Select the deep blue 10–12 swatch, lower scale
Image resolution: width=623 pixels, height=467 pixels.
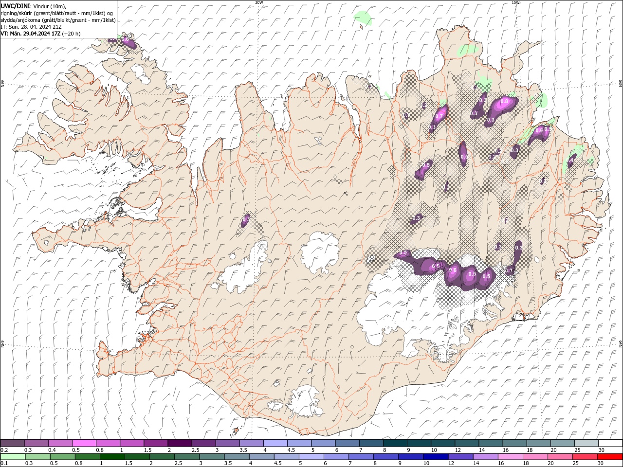(436, 457)
